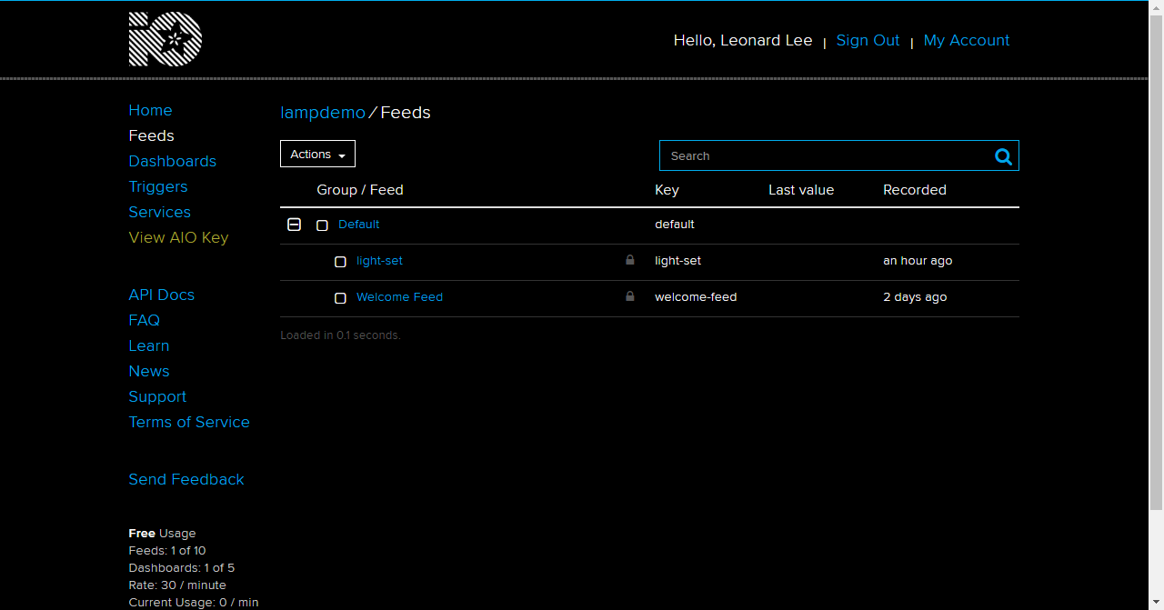1164x610 pixels.
Task: Click the Sign Out link
Action: [868, 40]
